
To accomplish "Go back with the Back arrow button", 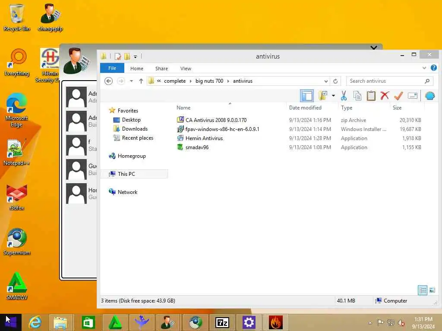I will 108,81.
